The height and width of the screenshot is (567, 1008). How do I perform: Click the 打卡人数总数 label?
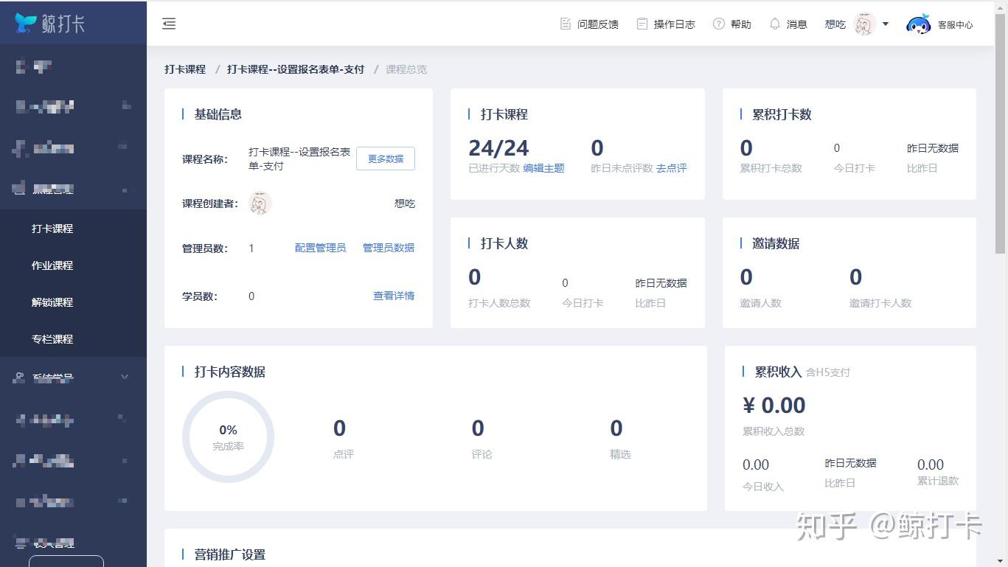[x=499, y=303]
